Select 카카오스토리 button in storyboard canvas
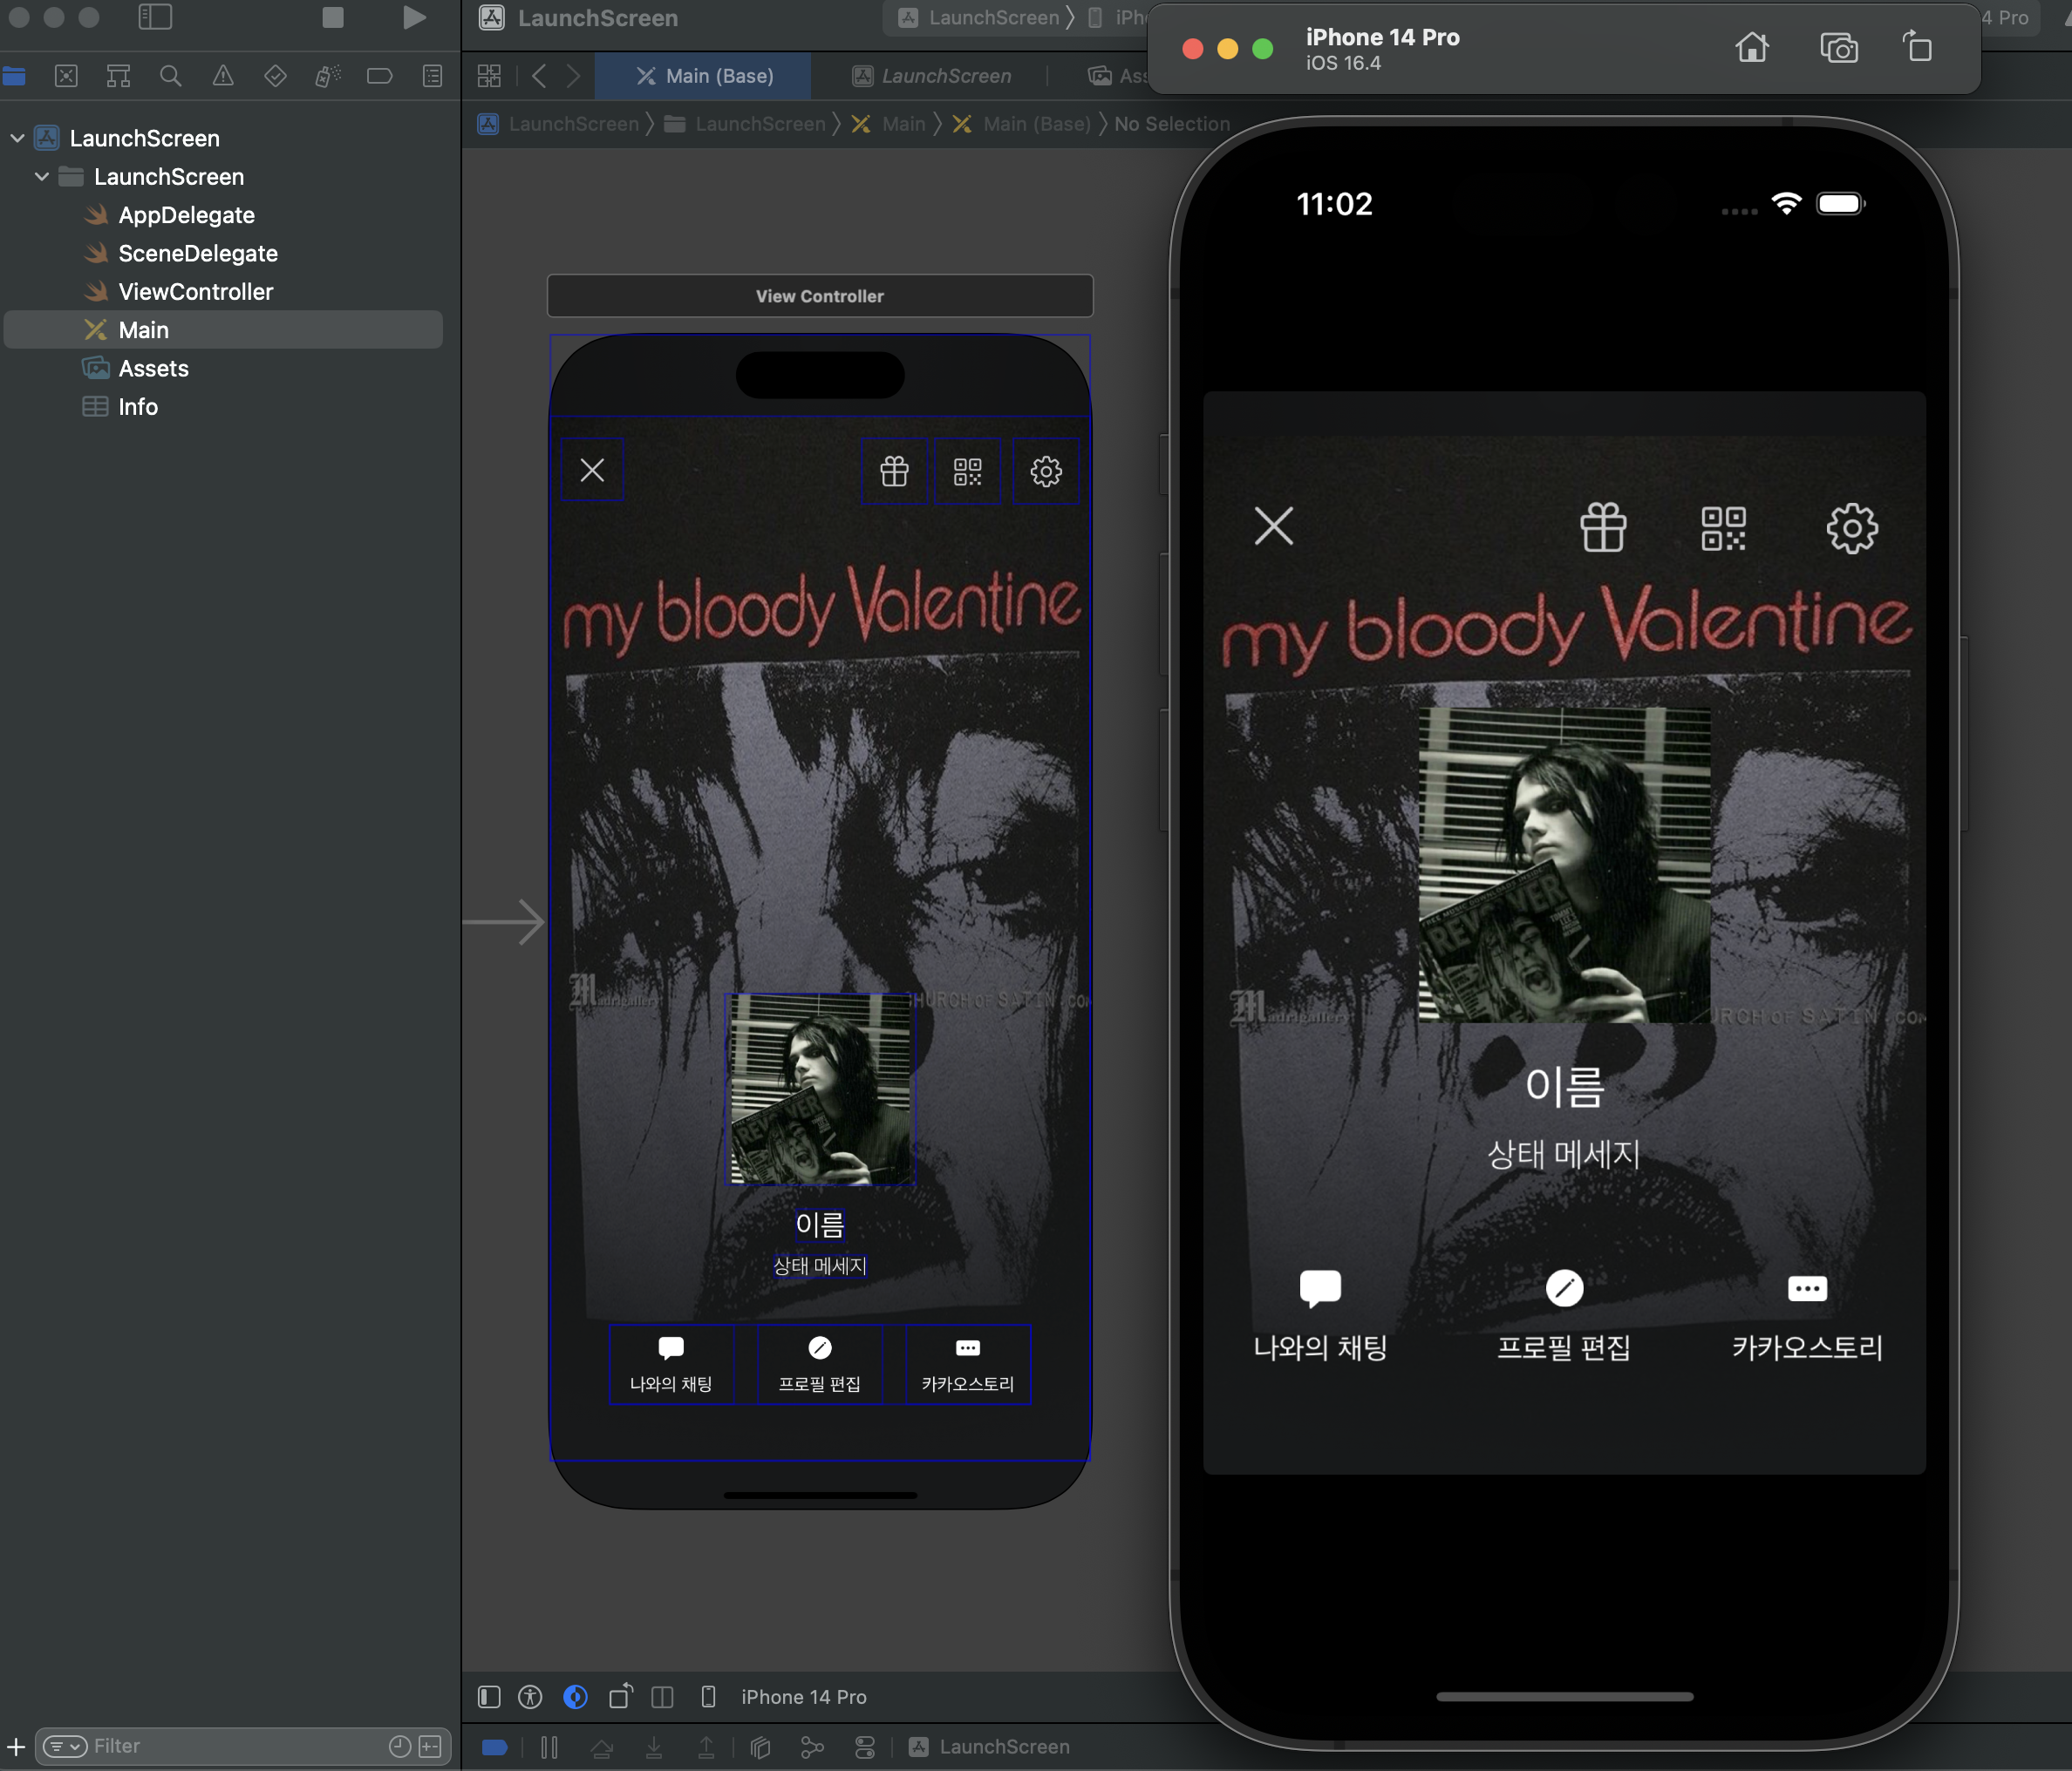2072x1771 pixels. point(968,1364)
